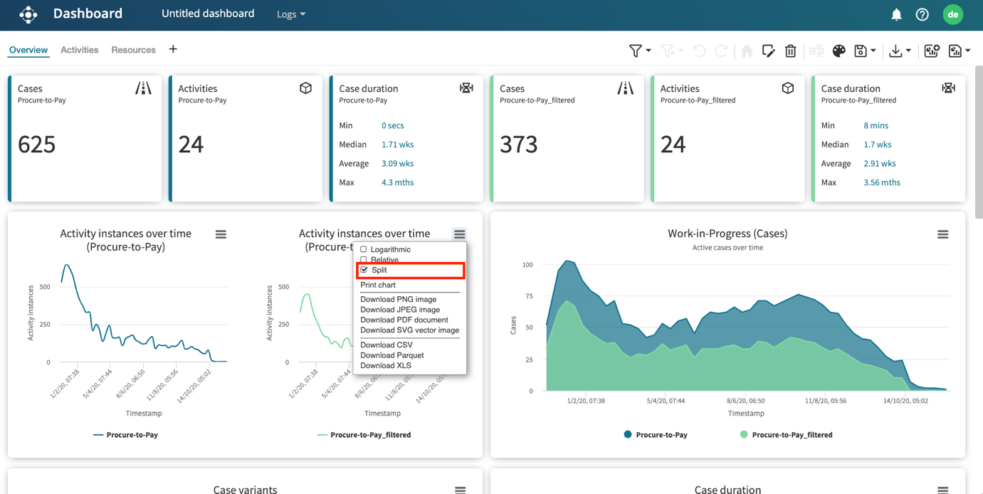Image resolution: width=983 pixels, height=494 pixels.
Task: Open the color palette theme icon
Action: tap(839, 51)
